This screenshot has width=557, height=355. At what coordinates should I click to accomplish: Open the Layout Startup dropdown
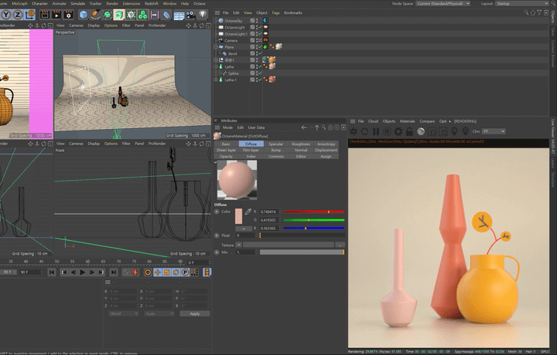[x=522, y=3]
